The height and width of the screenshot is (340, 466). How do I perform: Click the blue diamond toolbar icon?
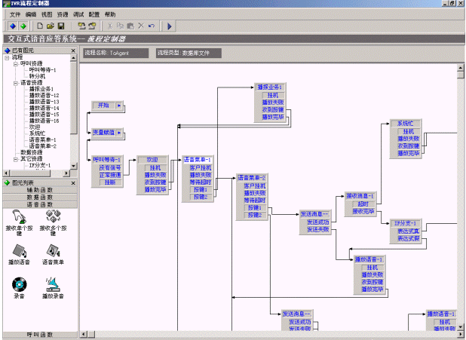pos(14,26)
